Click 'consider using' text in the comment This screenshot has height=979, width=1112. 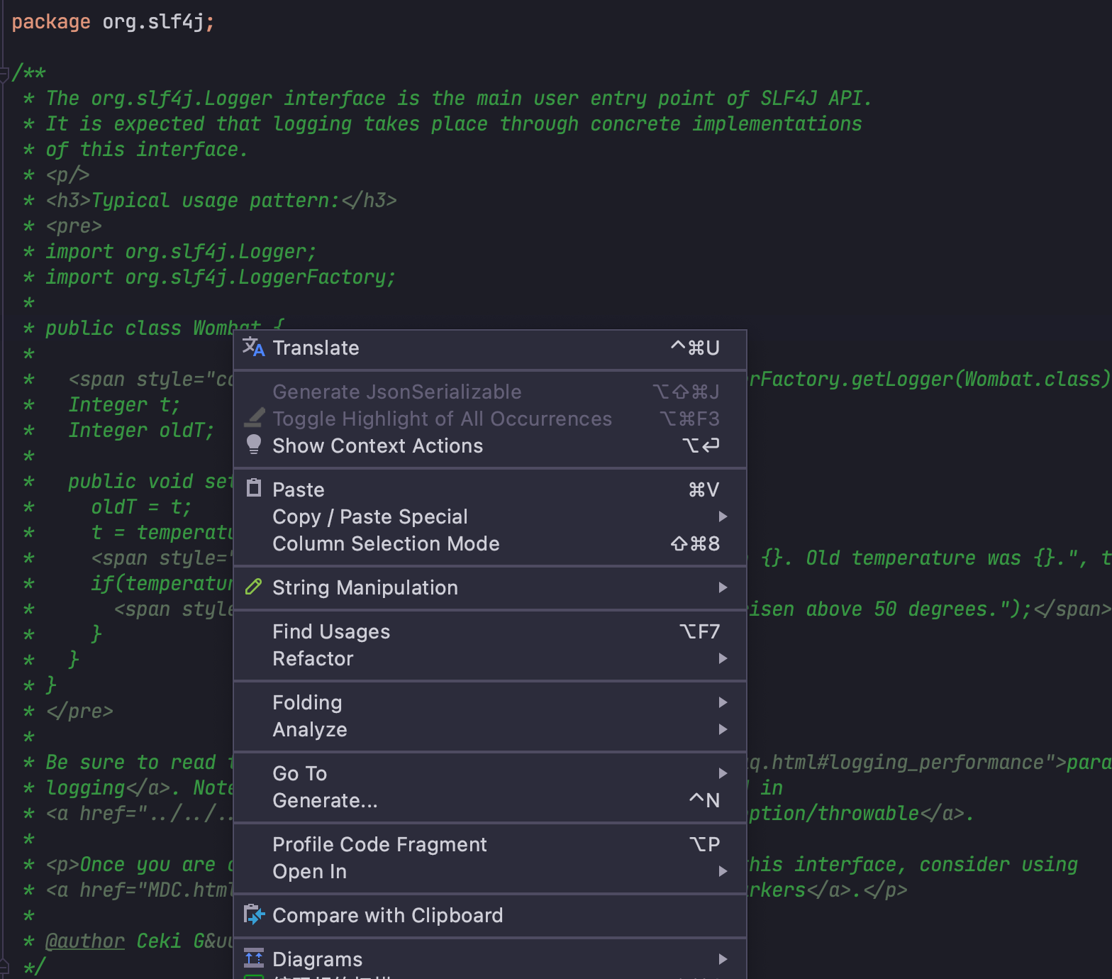[999, 865]
